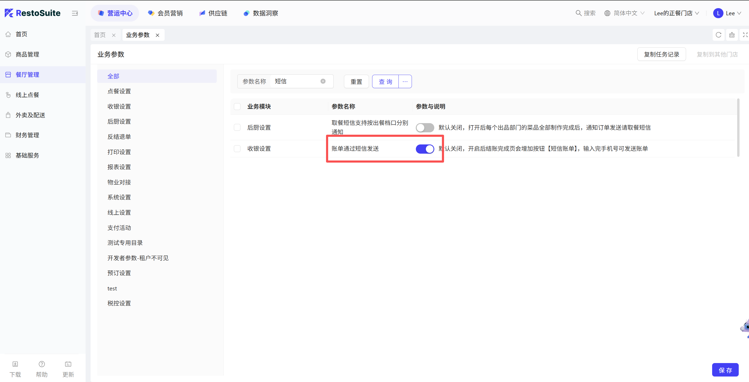
Task: Check the 后厨设置 row checkbox
Action: click(x=237, y=128)
